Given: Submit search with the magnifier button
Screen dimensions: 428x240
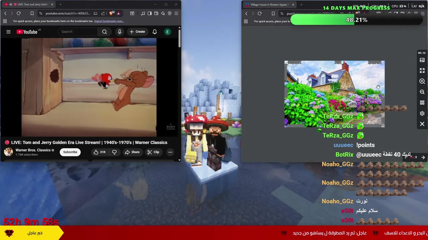Looking at the screenshot, I should click(105, 32).
